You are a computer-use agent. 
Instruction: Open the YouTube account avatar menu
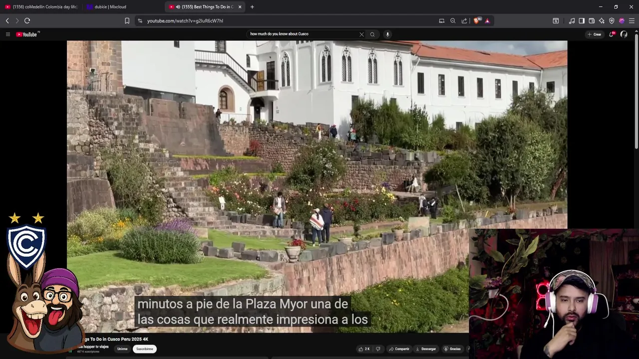pos(624,34)
